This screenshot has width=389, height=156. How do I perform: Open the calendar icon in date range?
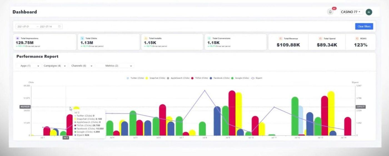59,27
